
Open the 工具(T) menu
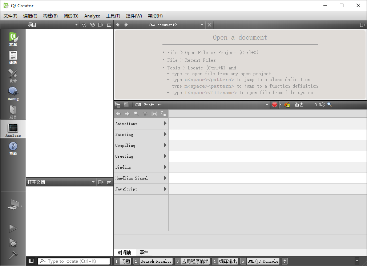coord(113,16)
